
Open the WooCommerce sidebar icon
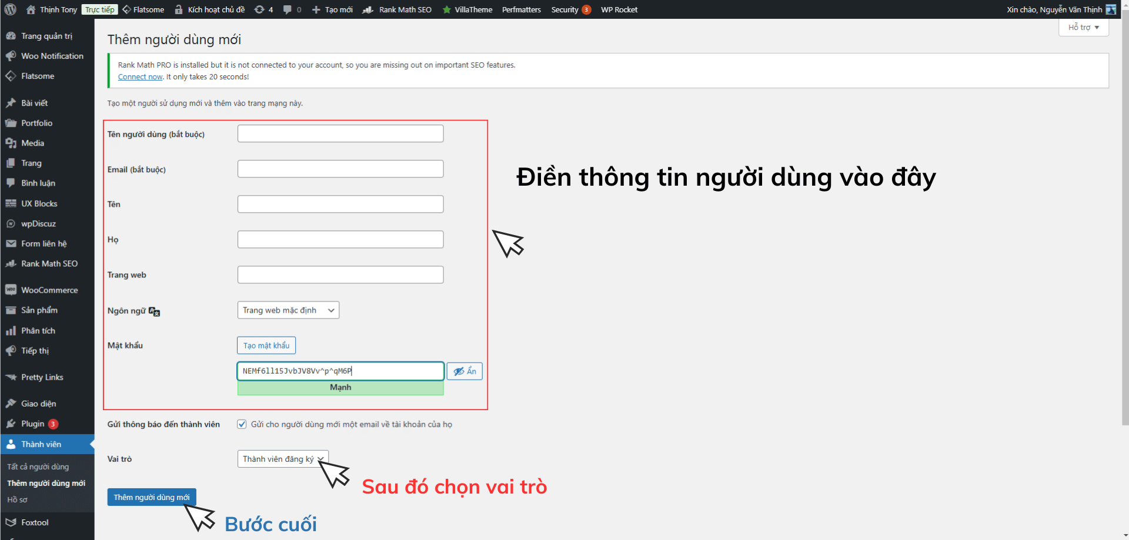[x=12, y=290]
